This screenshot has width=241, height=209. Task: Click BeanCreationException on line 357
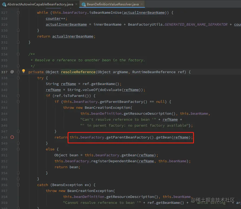point(90,191)
